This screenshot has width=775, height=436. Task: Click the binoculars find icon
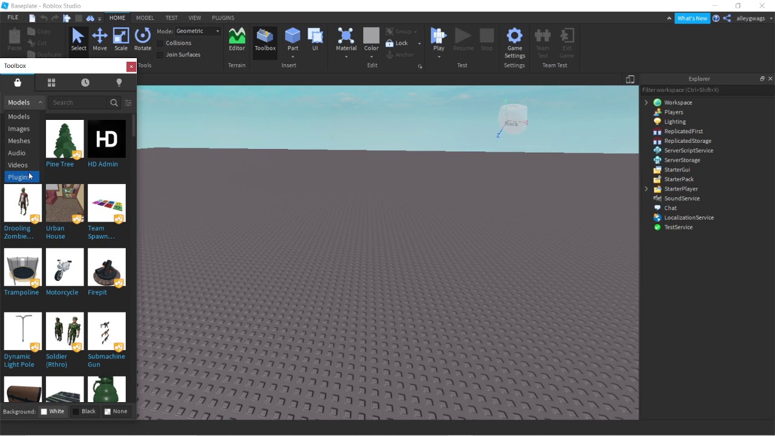tap(90, 18)
